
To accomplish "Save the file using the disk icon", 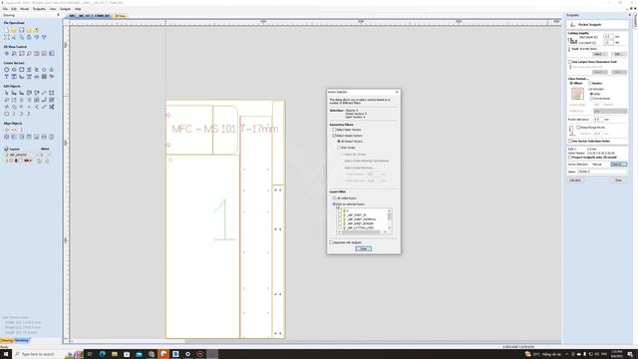I will [x=22, y=30].
